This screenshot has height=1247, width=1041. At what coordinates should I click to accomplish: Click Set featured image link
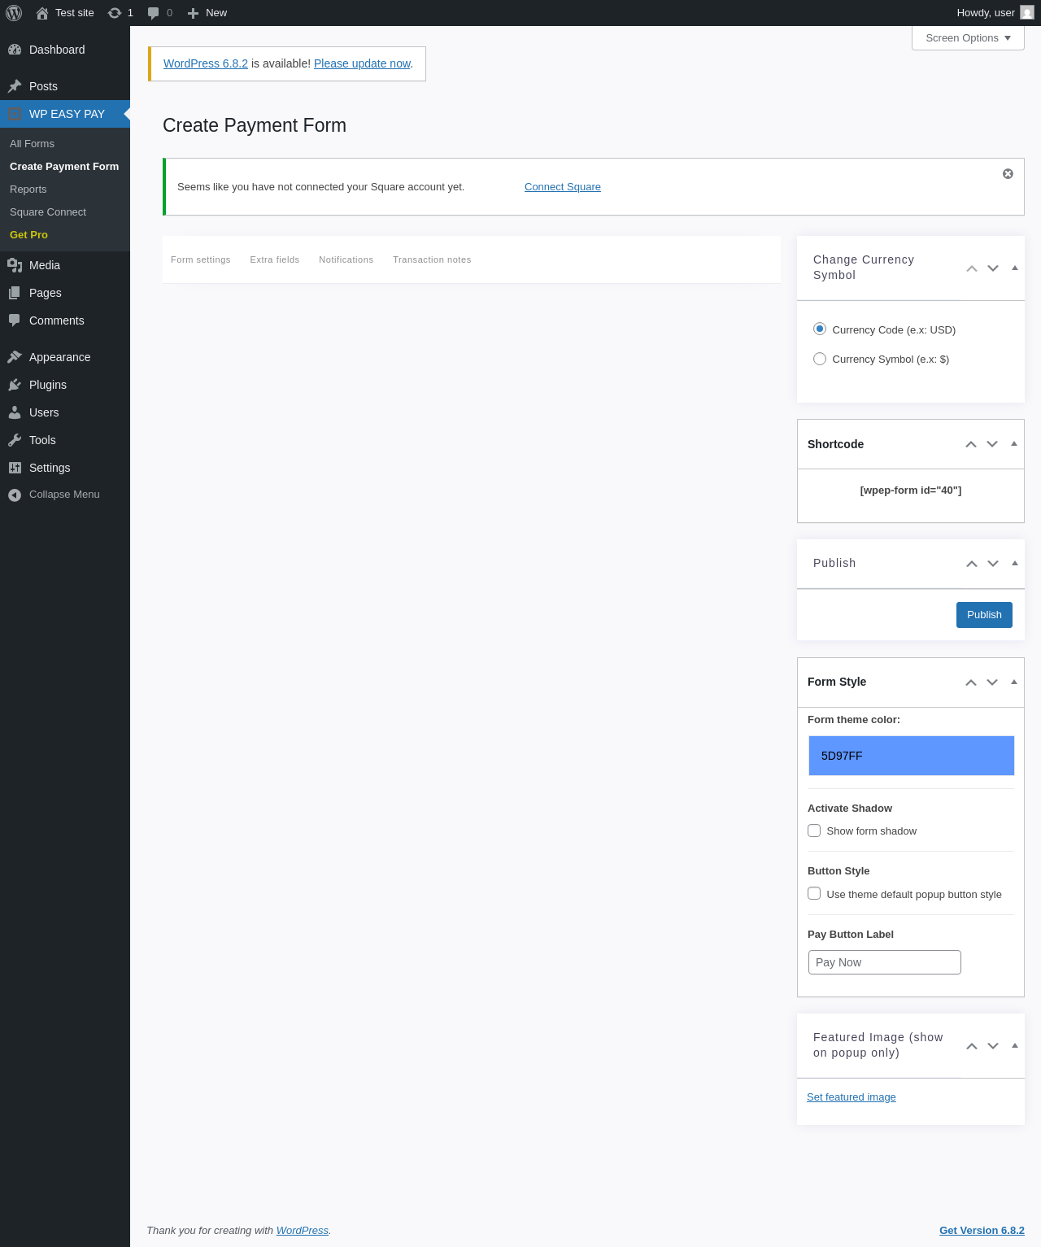(x=852, y=1097)
